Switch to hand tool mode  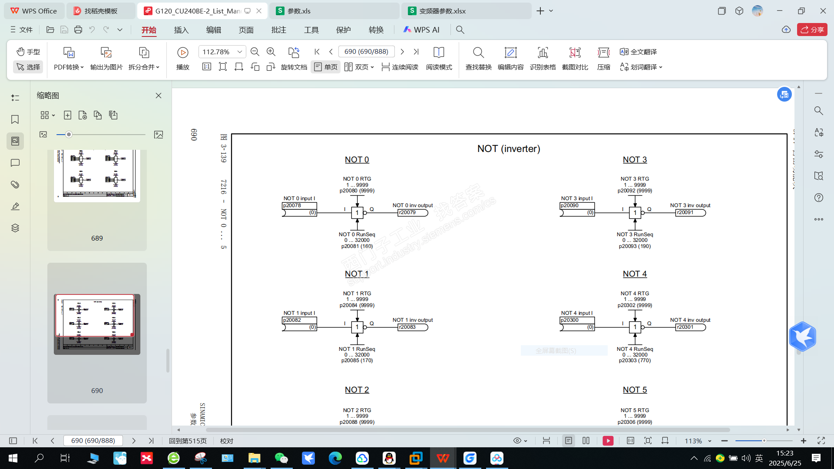click(28, 52)
